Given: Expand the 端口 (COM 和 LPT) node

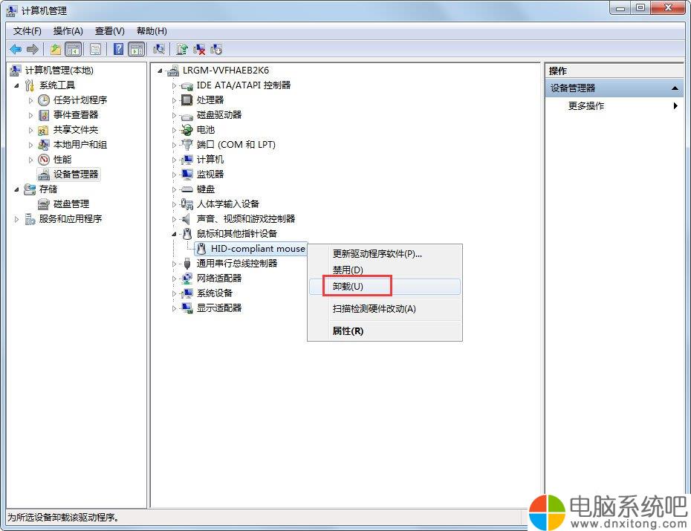Looking at the screenshot, I should click(174, 145).
